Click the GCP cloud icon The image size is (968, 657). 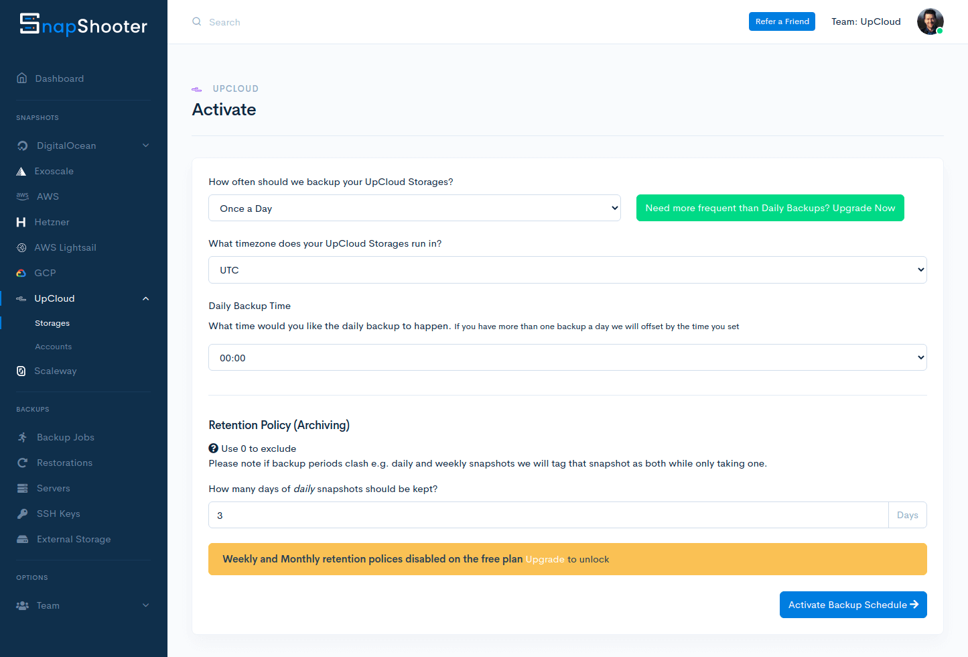[21, 273]
